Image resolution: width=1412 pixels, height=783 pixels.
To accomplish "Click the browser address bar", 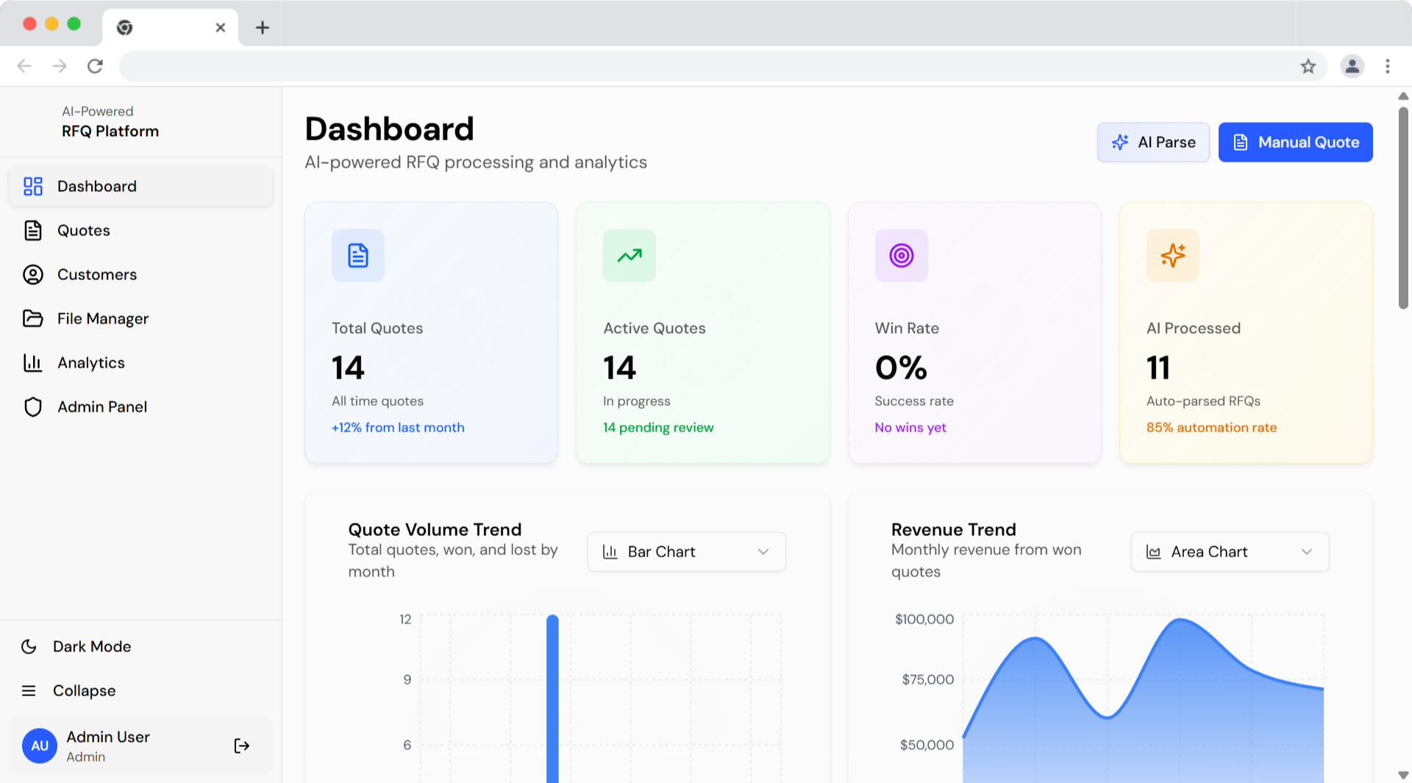I will coord(706,66).
